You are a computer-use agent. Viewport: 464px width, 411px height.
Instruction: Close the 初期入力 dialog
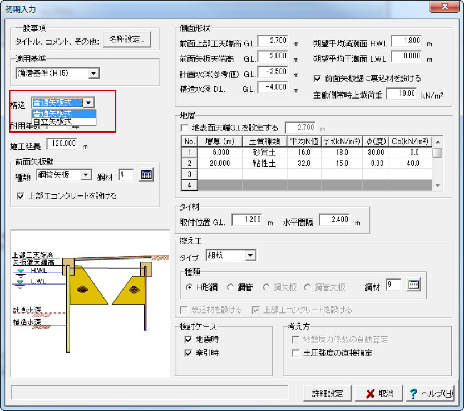point(445,7)
